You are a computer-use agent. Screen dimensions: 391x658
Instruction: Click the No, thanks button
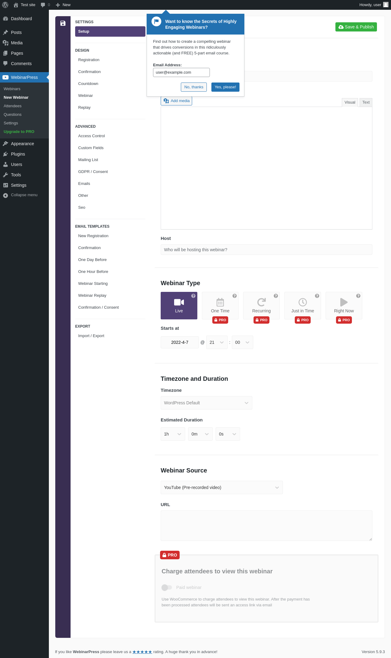pyautogui.click(x=194, y=87)
